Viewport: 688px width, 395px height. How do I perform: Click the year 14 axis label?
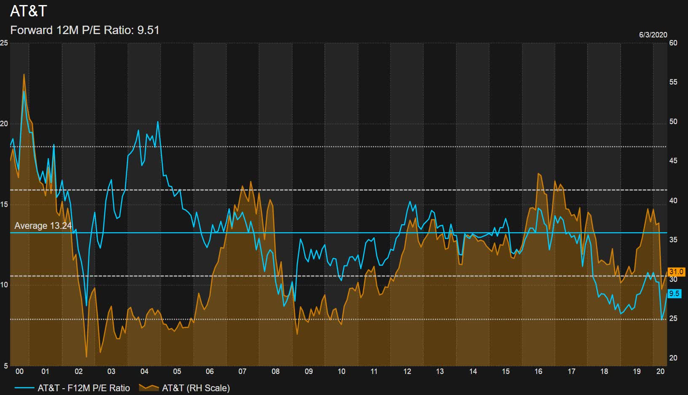pos(473,371)
